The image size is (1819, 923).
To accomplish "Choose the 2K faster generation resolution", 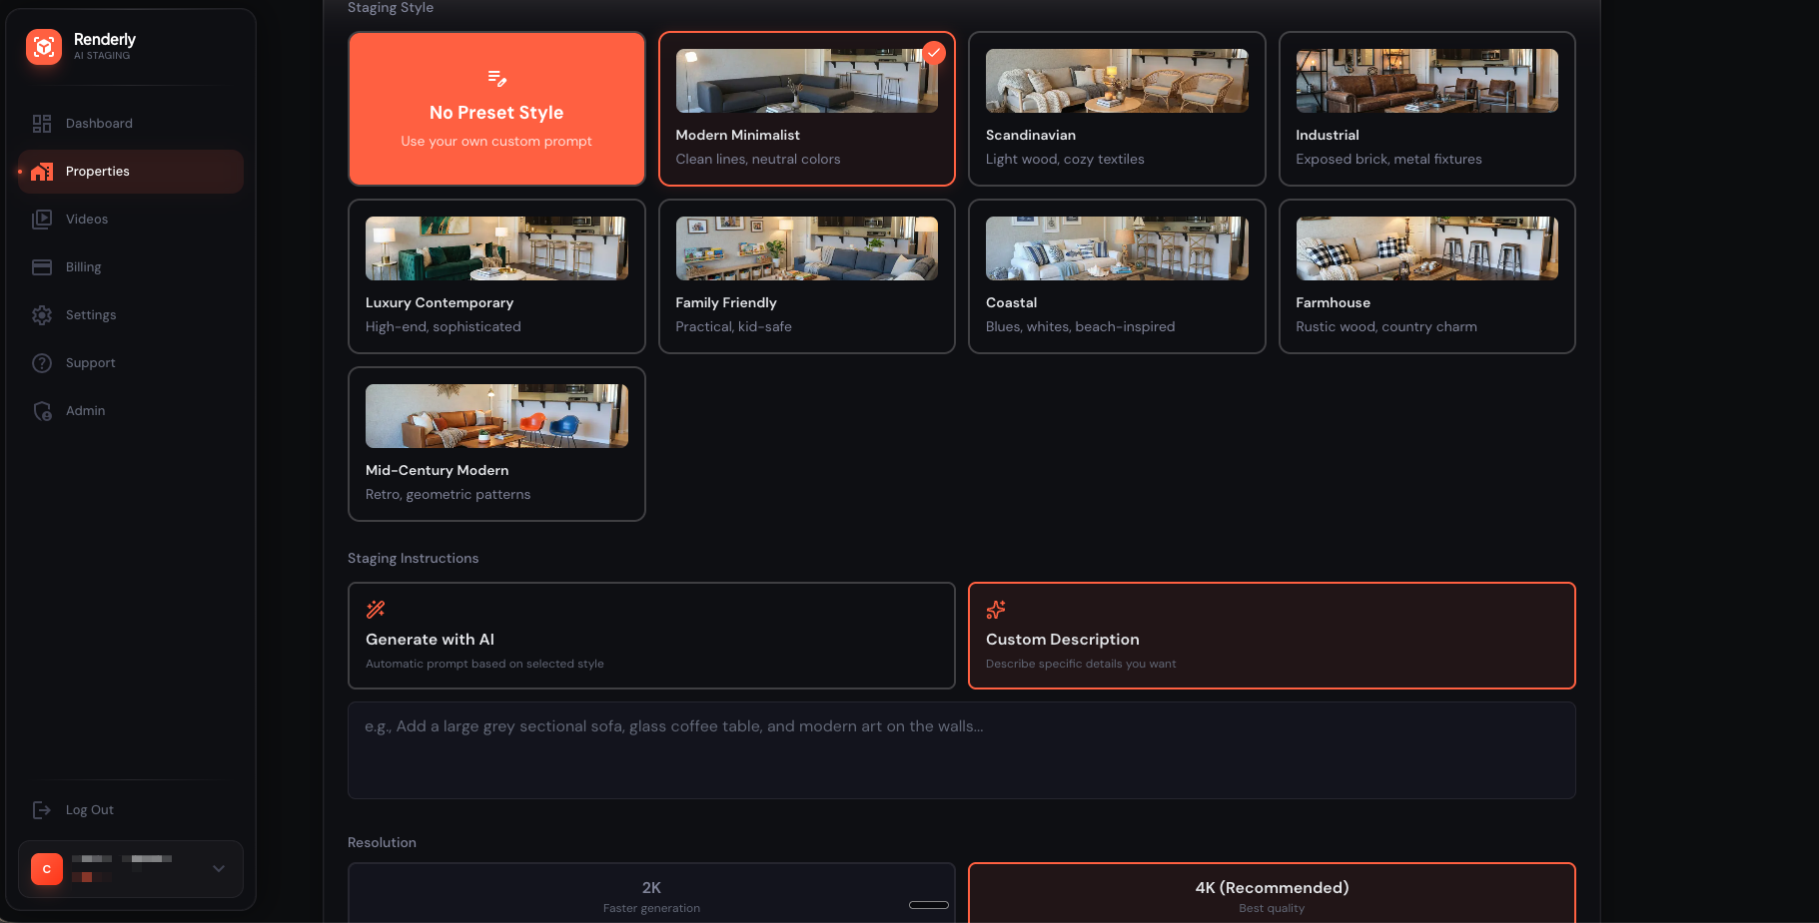I will point(650,894).
